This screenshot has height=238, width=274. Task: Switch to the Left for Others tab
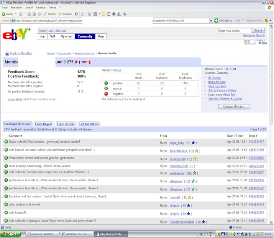click(x=89, y=124)
